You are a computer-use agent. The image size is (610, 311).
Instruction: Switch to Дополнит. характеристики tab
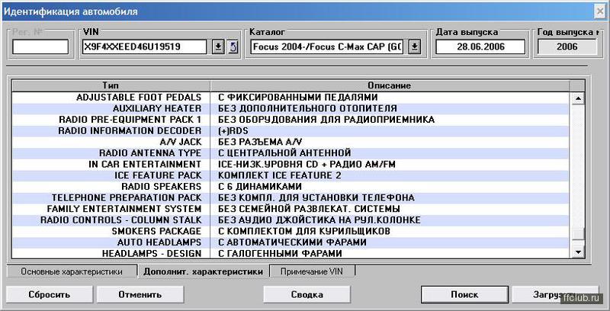[203, 271]
